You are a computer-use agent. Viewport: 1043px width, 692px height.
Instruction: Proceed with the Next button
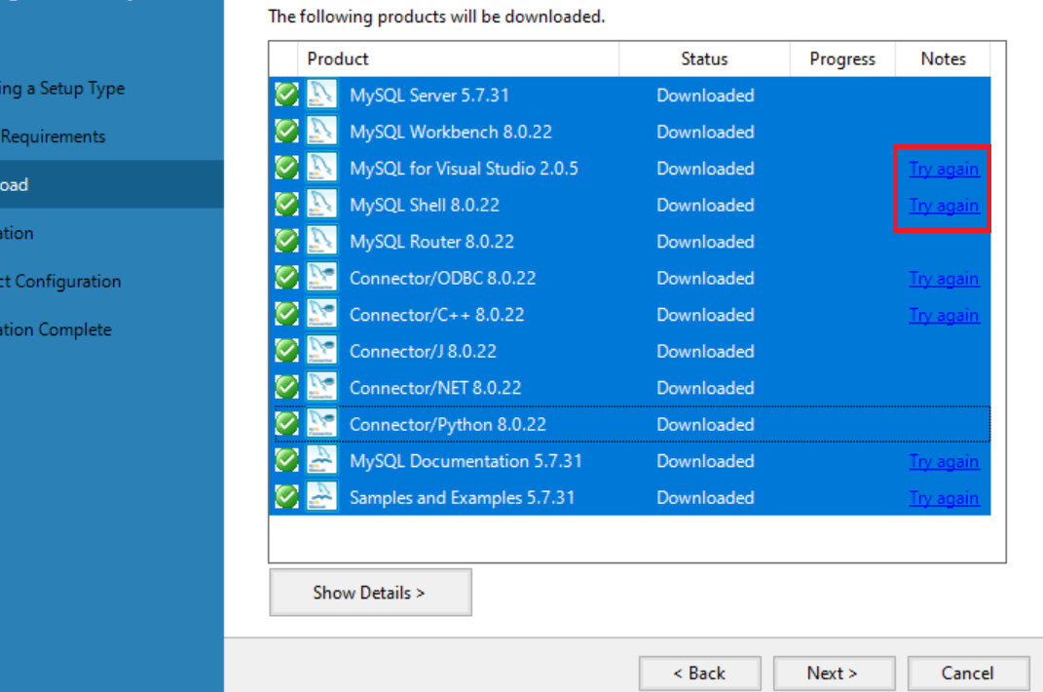[834, 673]
